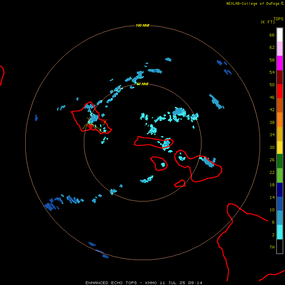Click the 30 legend value
The height and width of the screenshot is (285, 285).
tap(272, 147)
